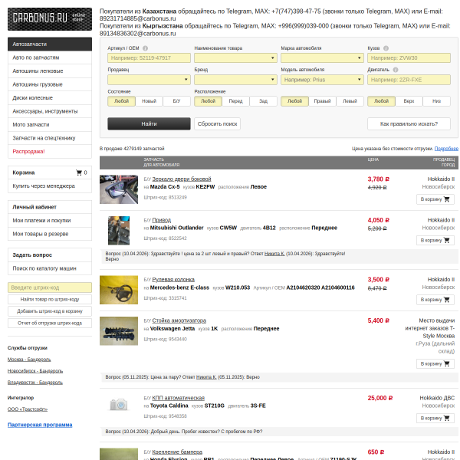
Task: Open Партнерская программа link
Action: 40,425
